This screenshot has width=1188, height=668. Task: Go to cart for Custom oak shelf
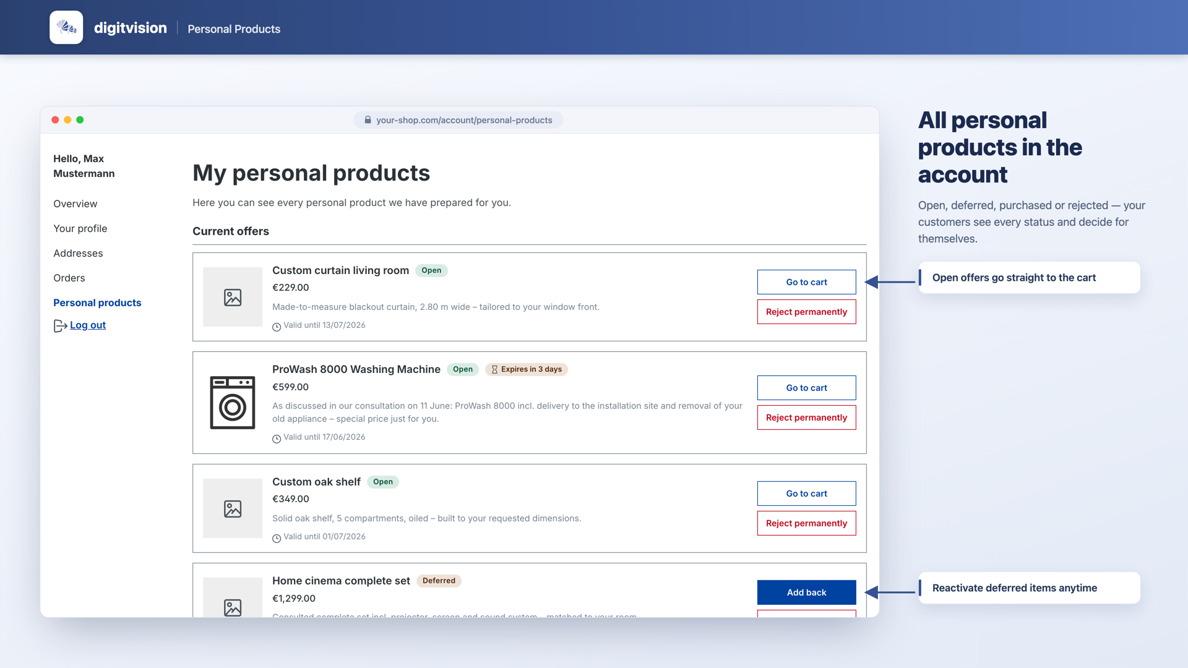pos(806,494)
